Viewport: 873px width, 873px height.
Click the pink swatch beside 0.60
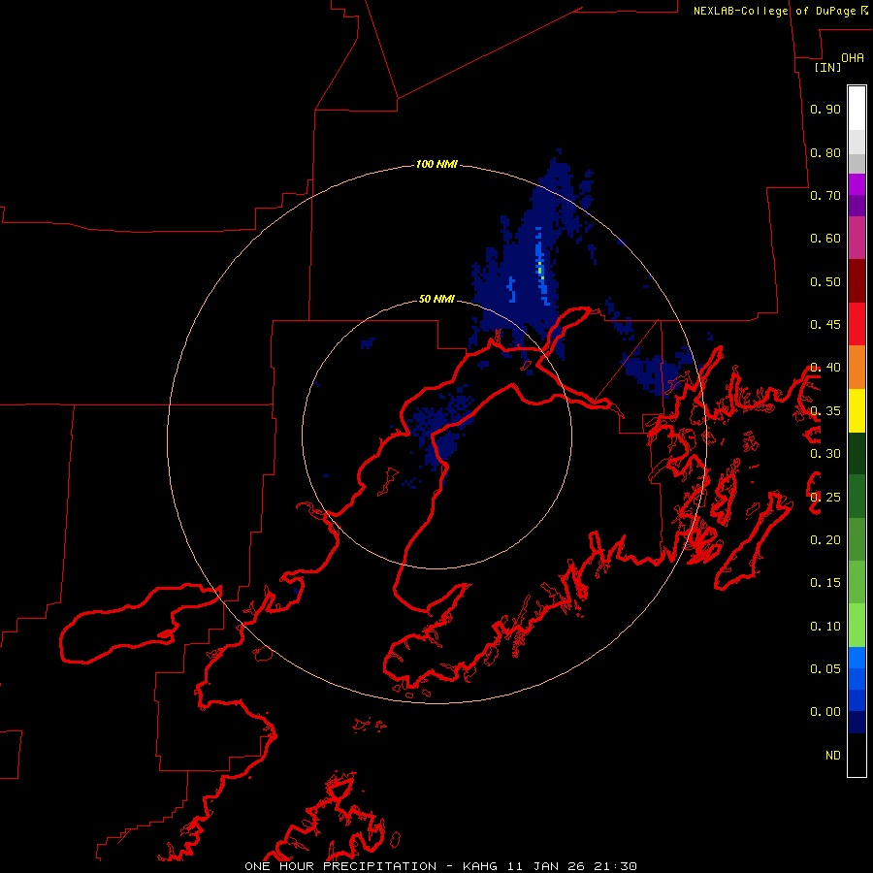(857, 238)
